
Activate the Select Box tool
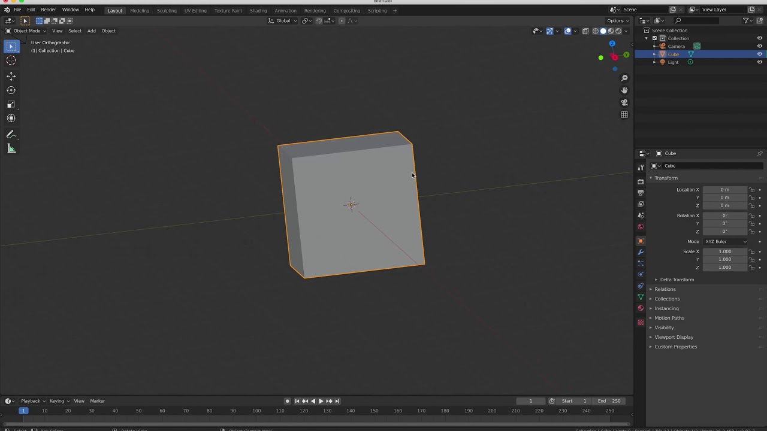click(11, 46)
